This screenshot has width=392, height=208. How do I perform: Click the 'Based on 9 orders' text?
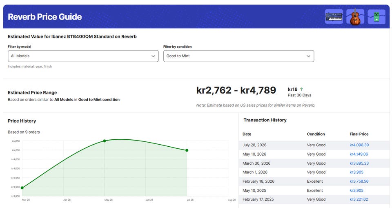(24, 132)
